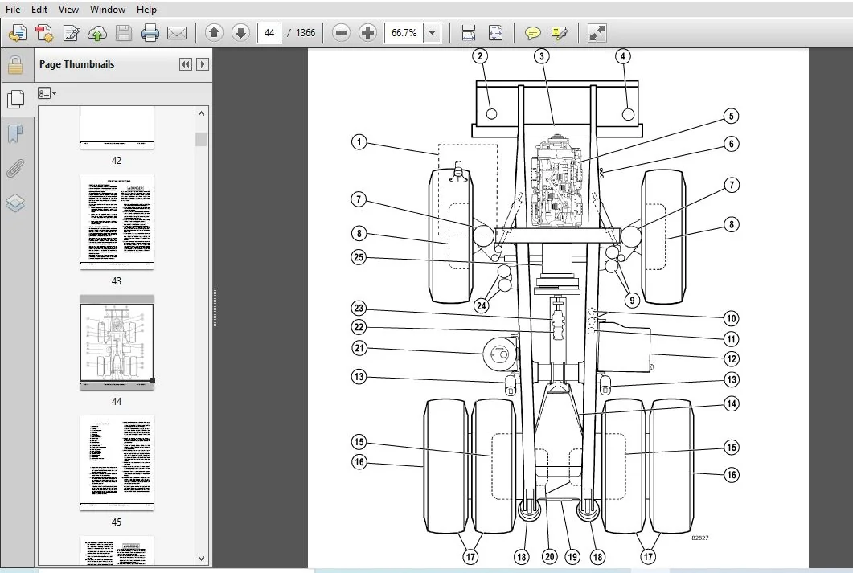853x573 pixels.
Task: Open the Layers panel icon
Action: (x=15, y=203)
